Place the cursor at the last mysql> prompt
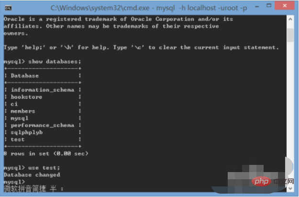 [14, 182]
